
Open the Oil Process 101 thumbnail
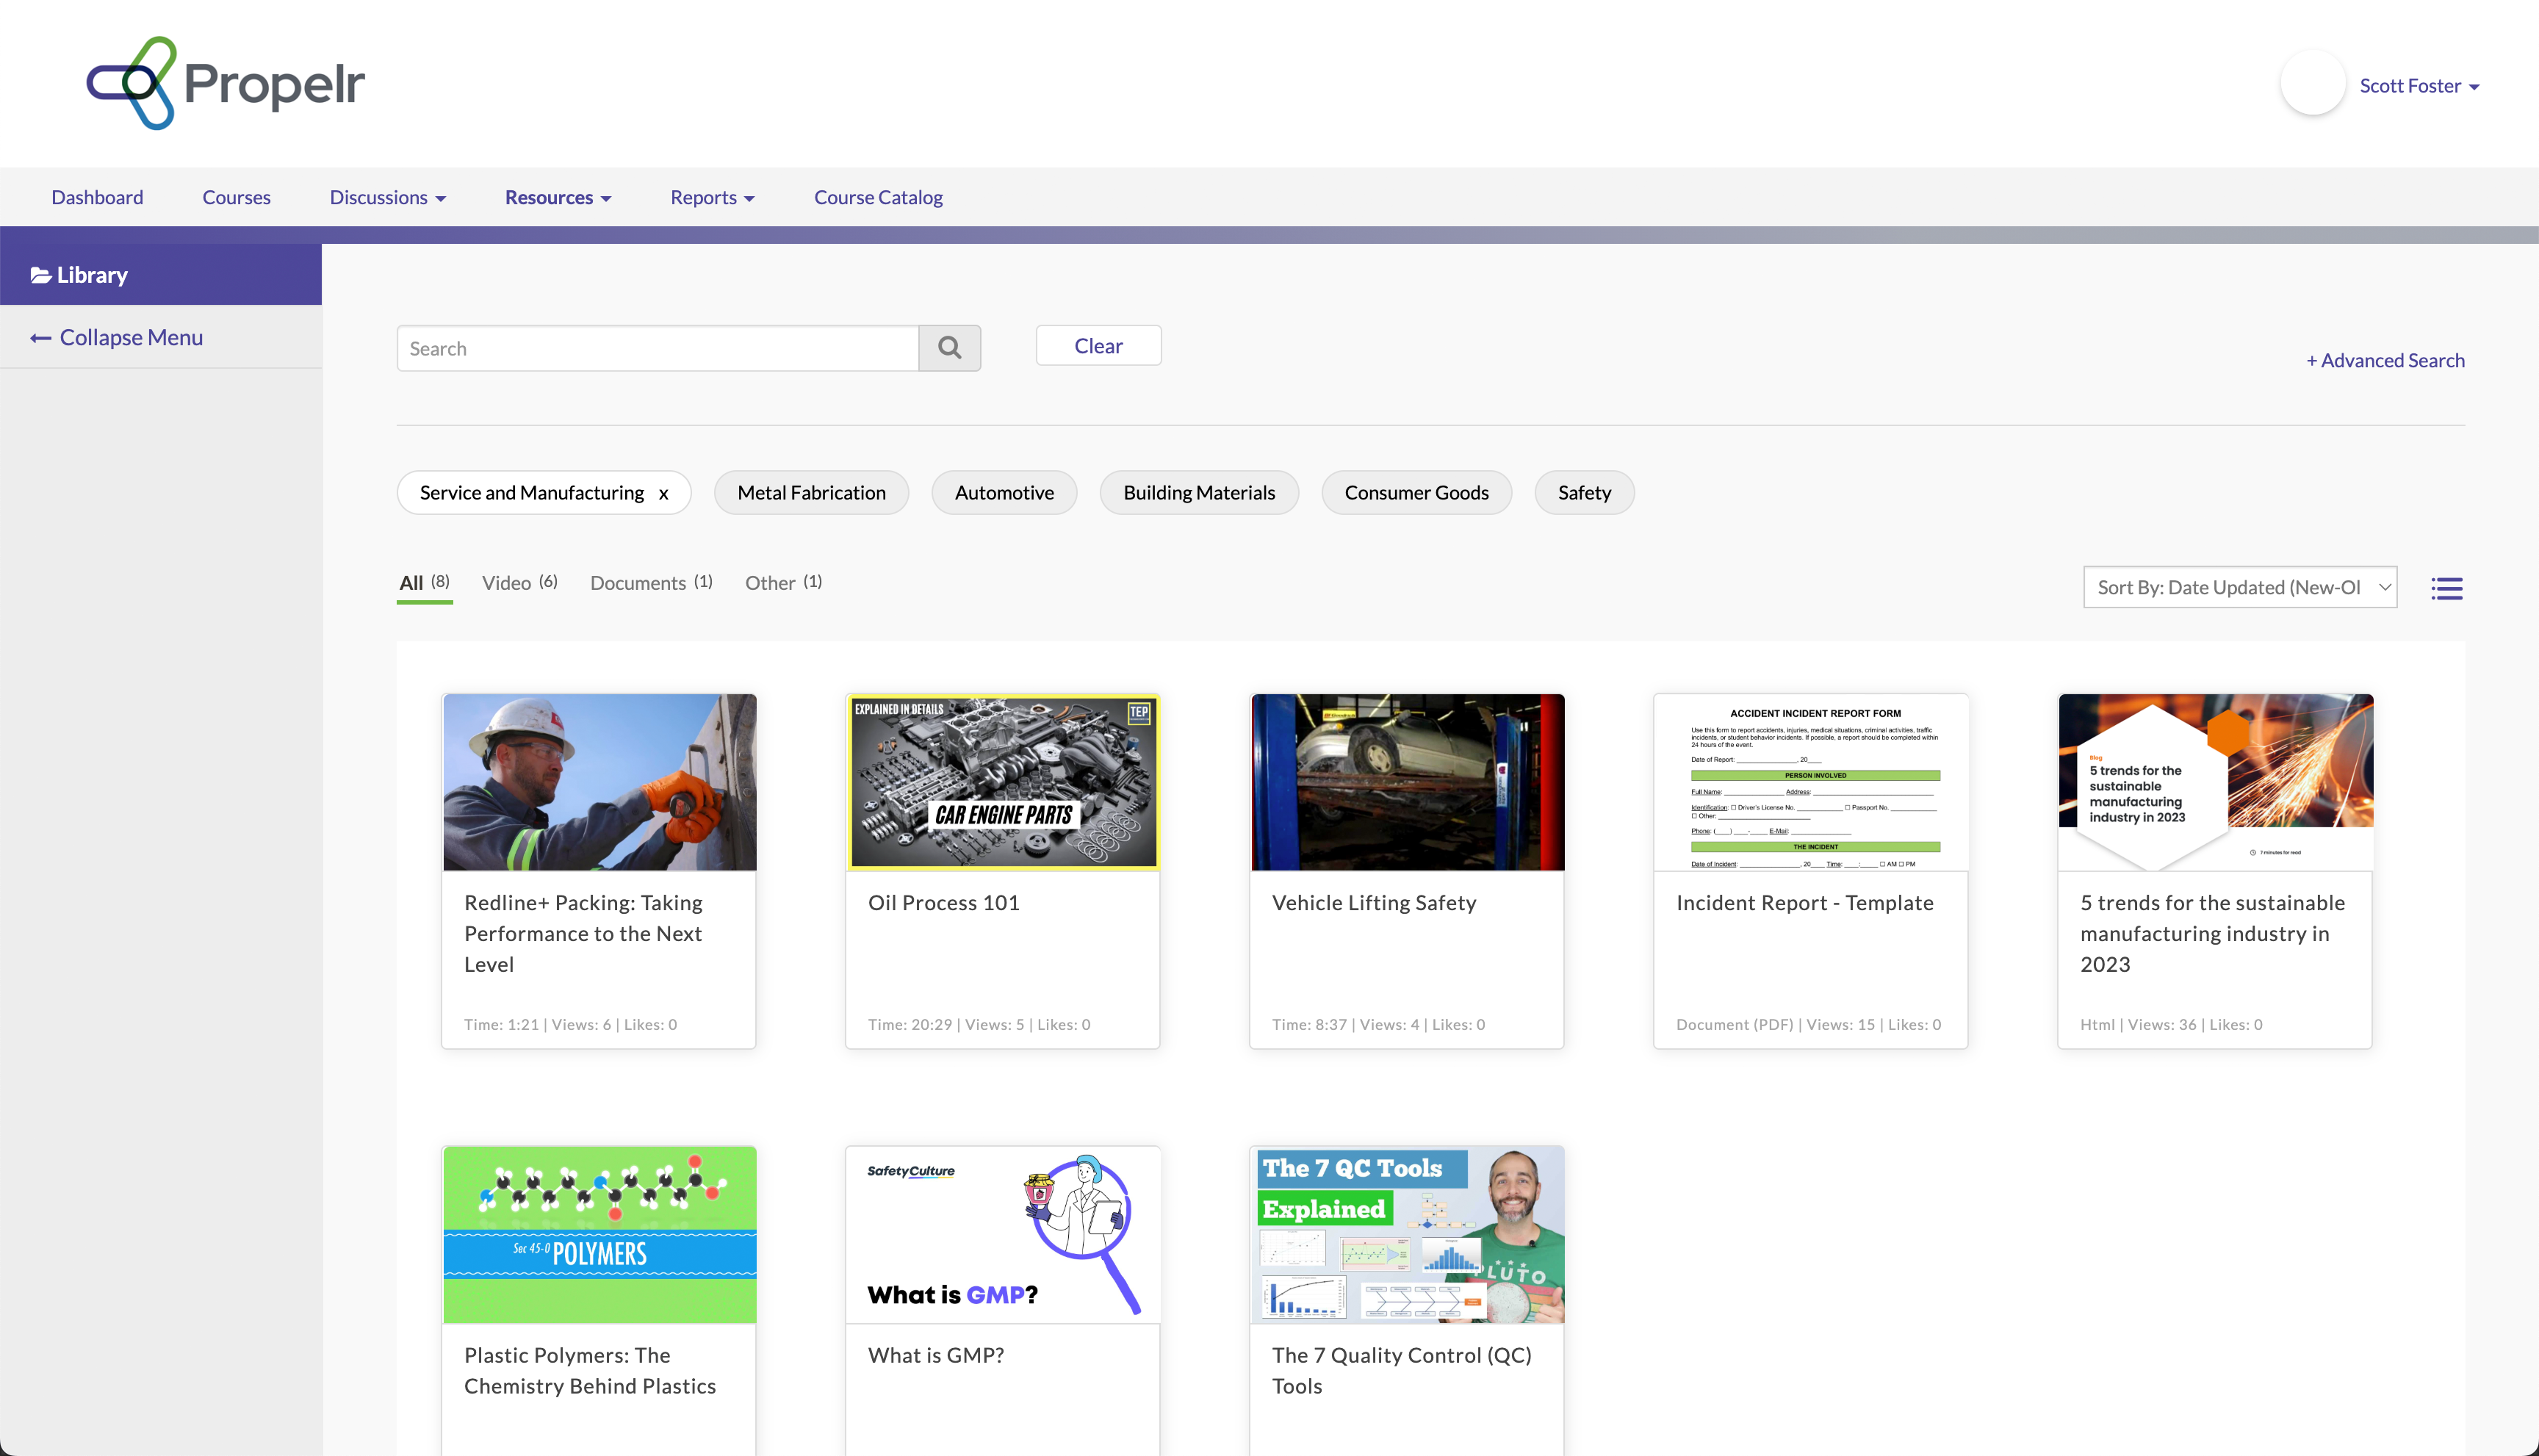[x=1002, y=782]
